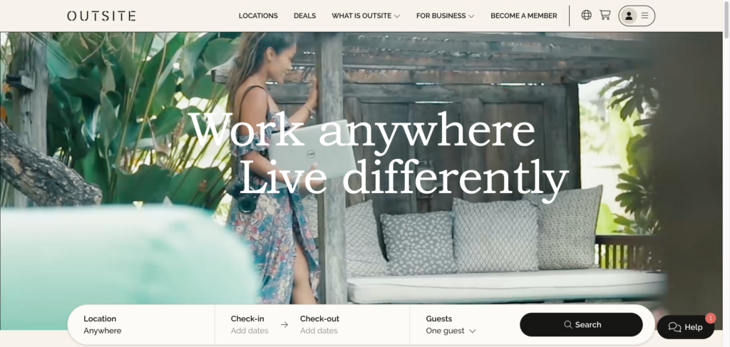
Task: Open the shopping cart icon
Action: 605,15
